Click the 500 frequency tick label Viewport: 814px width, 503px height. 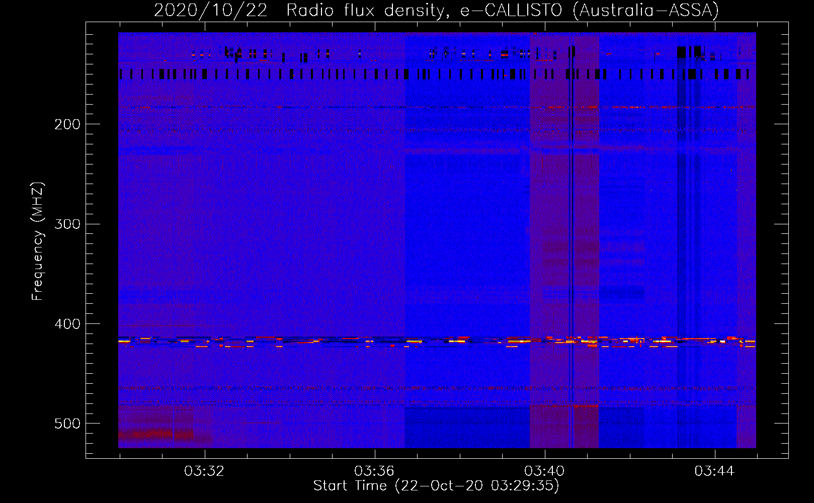pyautogui.click(x=67, y=424)
